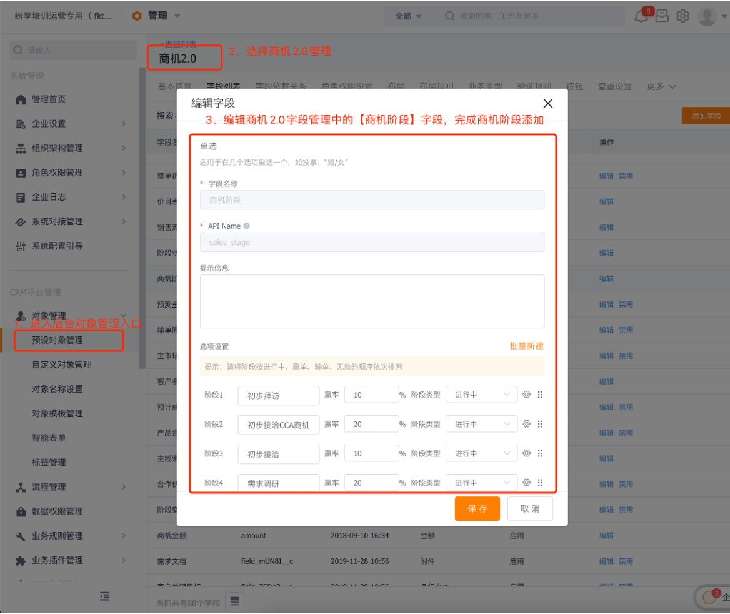Click the orange 保存 button

[477, 509]
